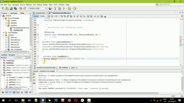184x103 pixels.
Task: Click the Open Project toolbar icon
Action: 11,8
